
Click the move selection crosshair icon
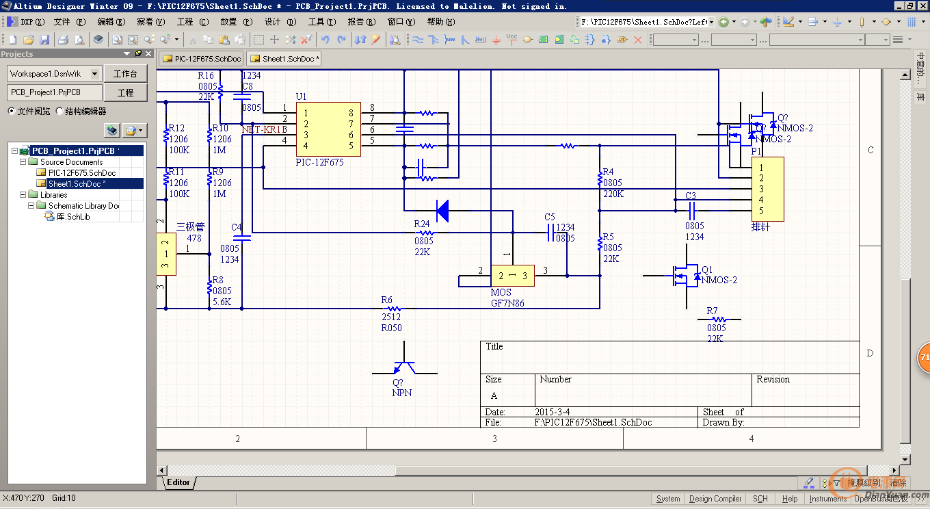point(274,40)
